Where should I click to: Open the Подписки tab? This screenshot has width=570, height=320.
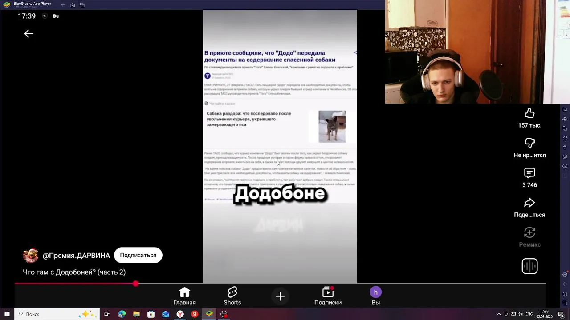(x=328, y=296)
